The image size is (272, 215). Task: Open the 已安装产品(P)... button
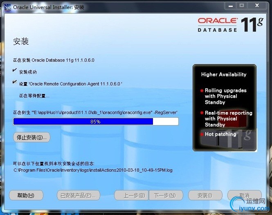79,195
